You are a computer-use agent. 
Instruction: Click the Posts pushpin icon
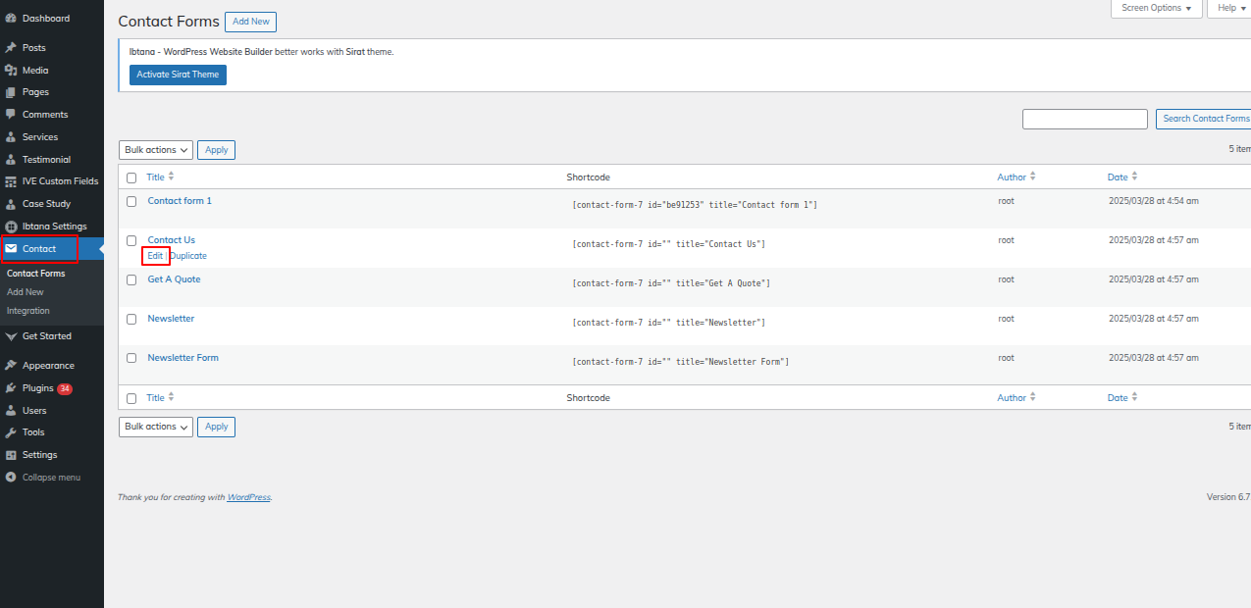pyautogui.click(x=11, y=48)
